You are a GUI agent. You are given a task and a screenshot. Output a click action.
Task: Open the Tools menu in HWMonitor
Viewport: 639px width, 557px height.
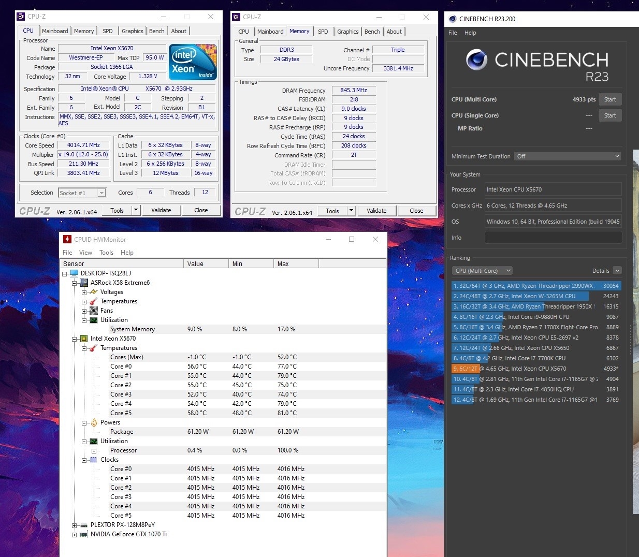106,253
